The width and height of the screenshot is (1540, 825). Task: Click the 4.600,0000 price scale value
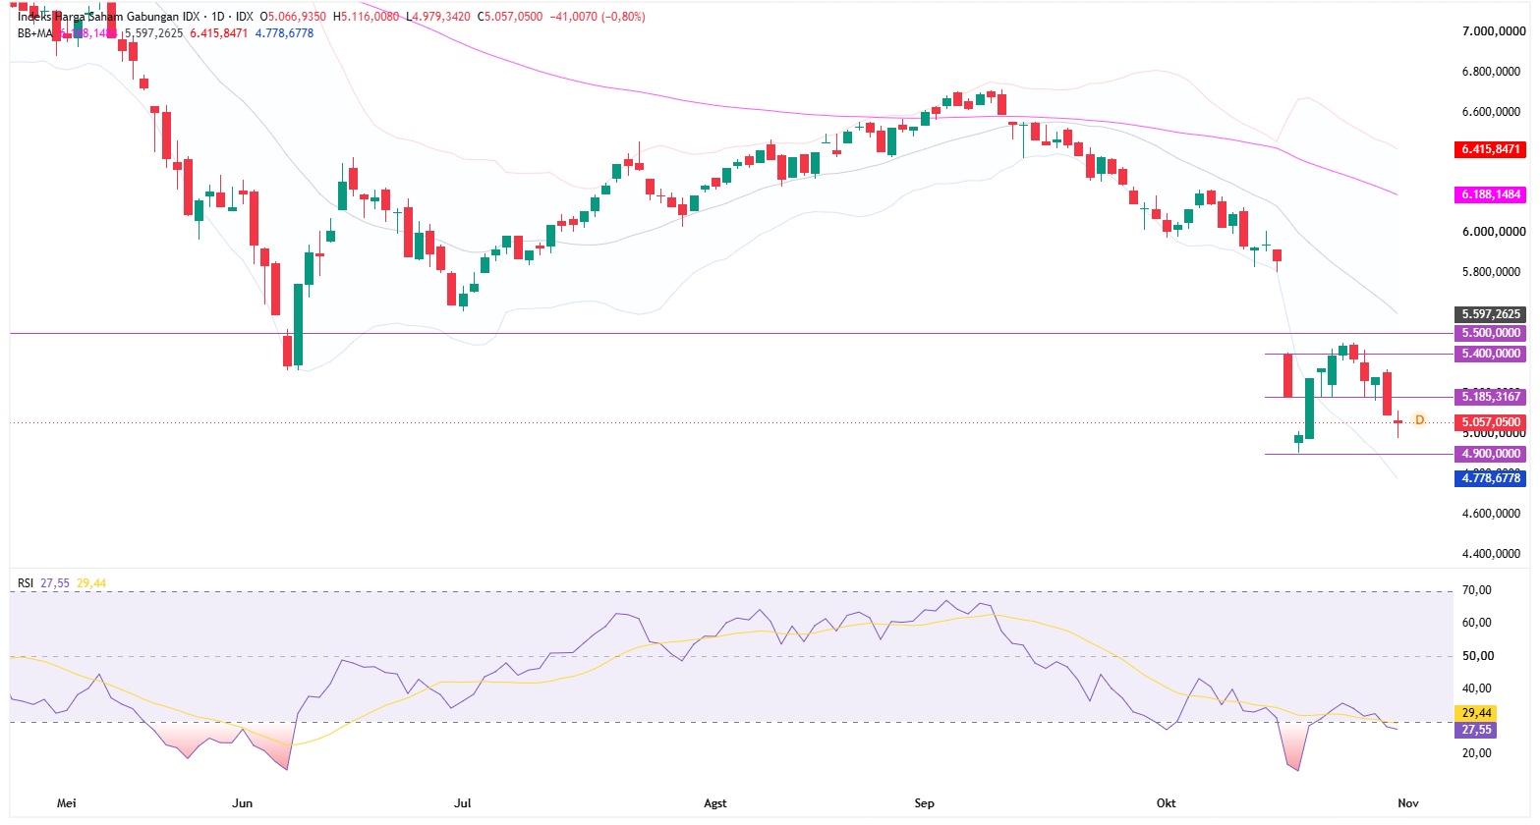(x=1494, y=514)
